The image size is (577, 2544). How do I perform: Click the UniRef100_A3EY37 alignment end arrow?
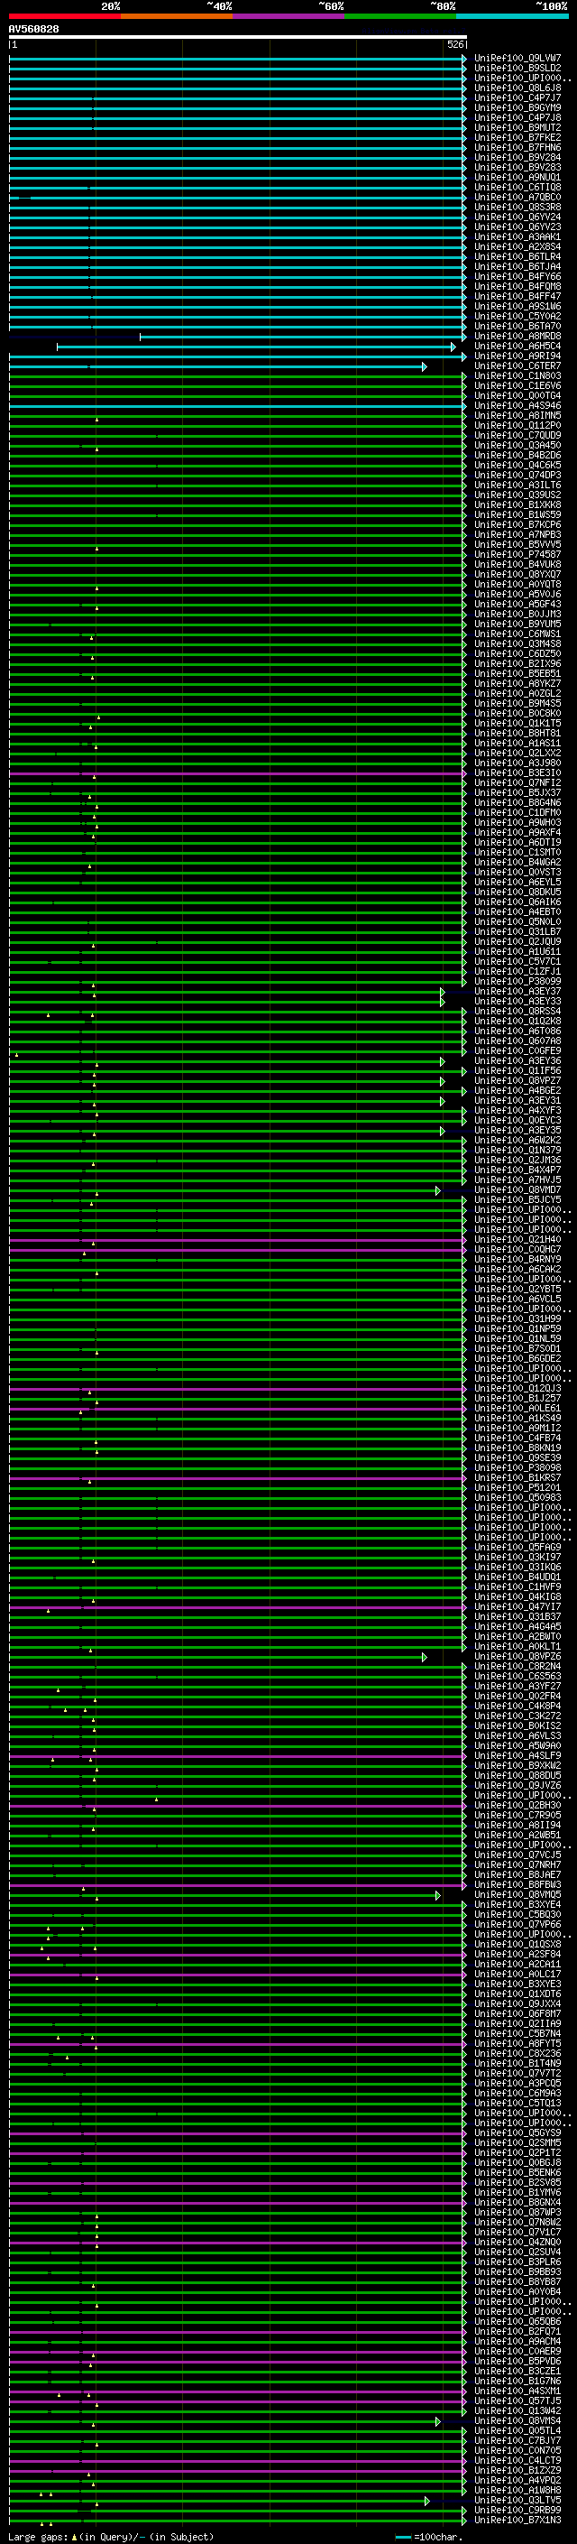(442, 992)
